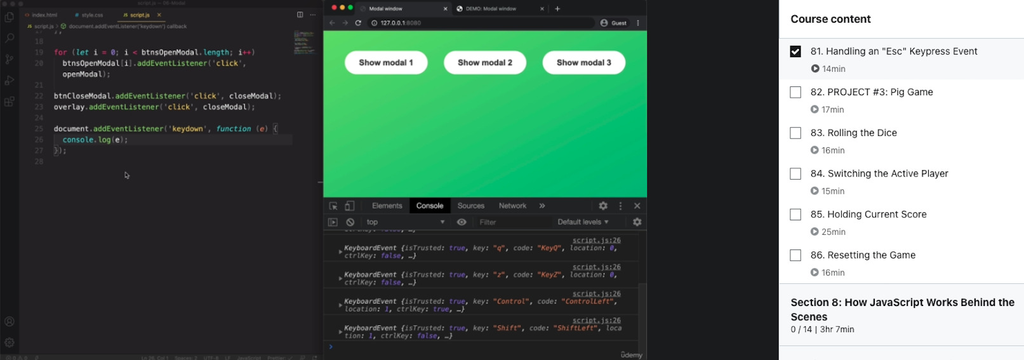Open the Default levels dropdown
Viewport: 1024px width, 360px height.
coord(583,222)
